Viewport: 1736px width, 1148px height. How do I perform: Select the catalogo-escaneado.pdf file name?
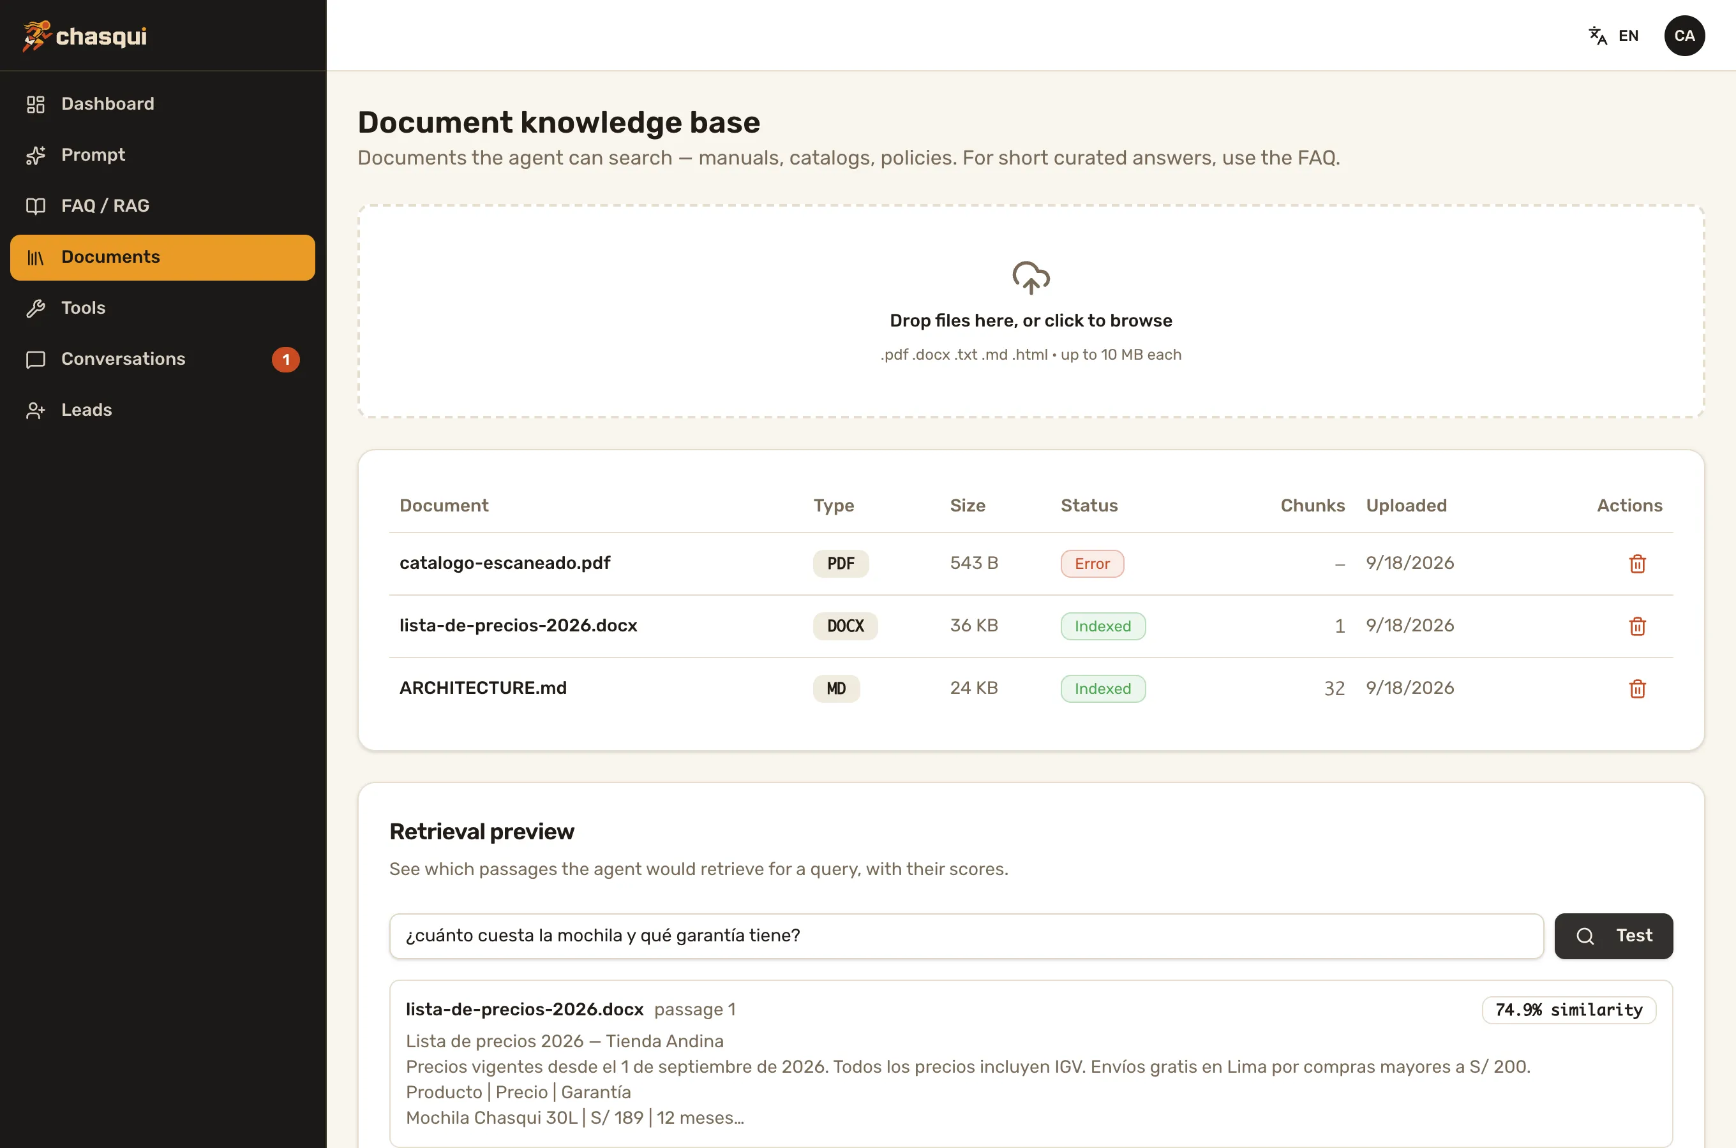point(504,563)
